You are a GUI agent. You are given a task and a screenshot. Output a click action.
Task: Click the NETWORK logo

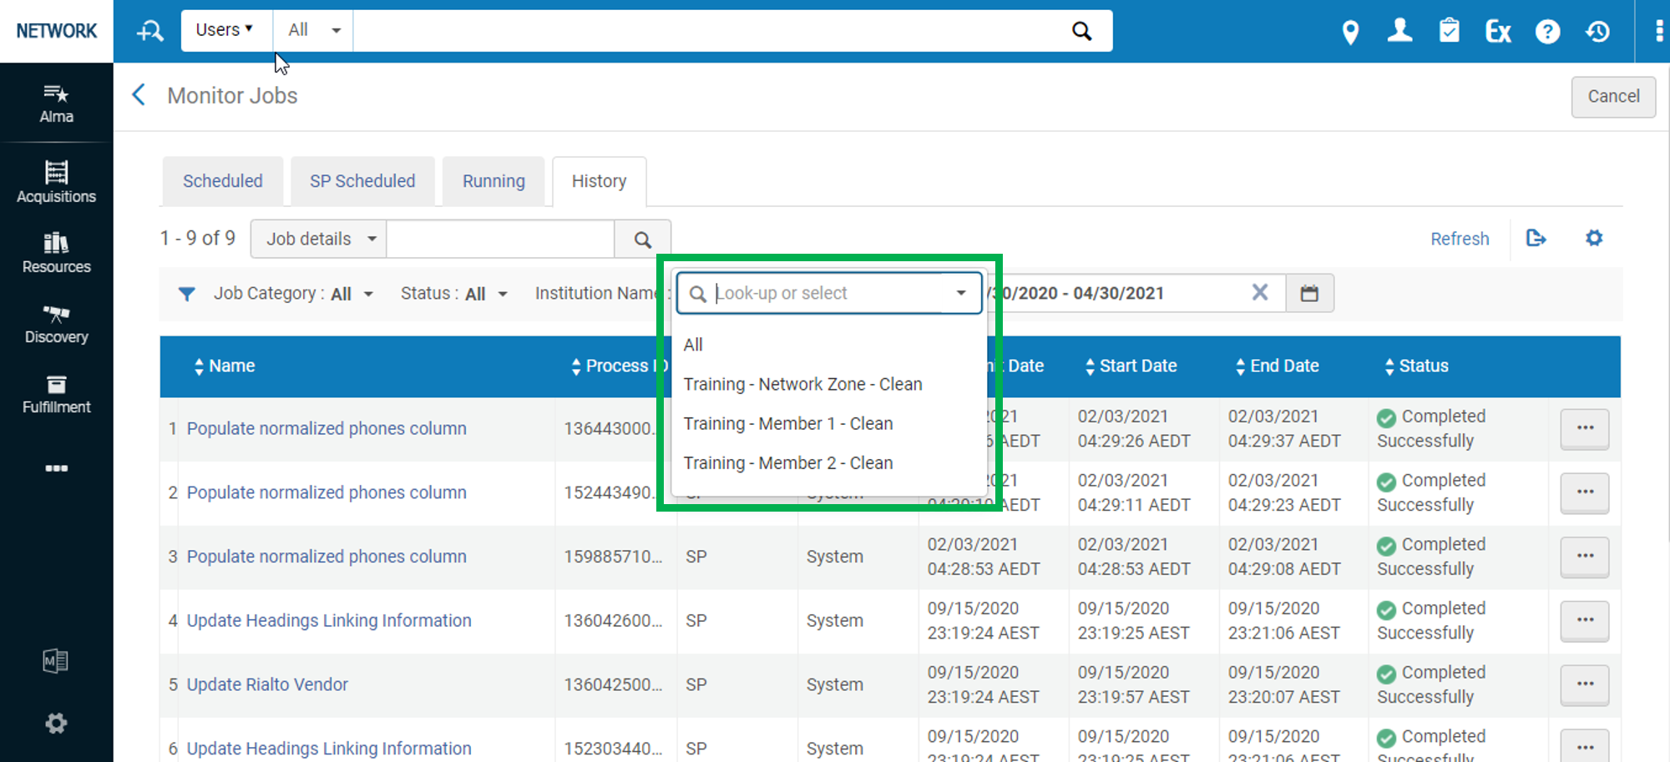pyautogui.click(x=56, y=31)
